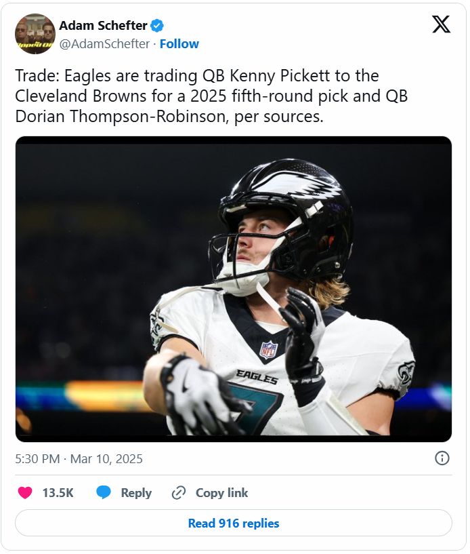Open the 5:30 PM Mar 10, 2025 timestamp
Screen dimensions: 470x554
pos(79,459)
